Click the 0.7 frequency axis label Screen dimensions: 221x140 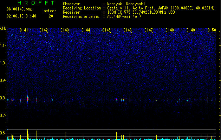[3, 115]
